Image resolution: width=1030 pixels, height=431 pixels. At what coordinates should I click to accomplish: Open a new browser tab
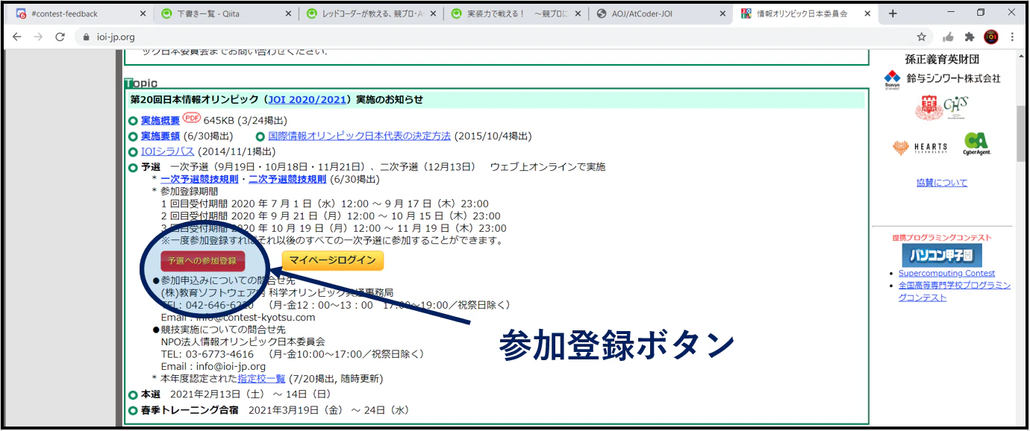tap(893, 13)
